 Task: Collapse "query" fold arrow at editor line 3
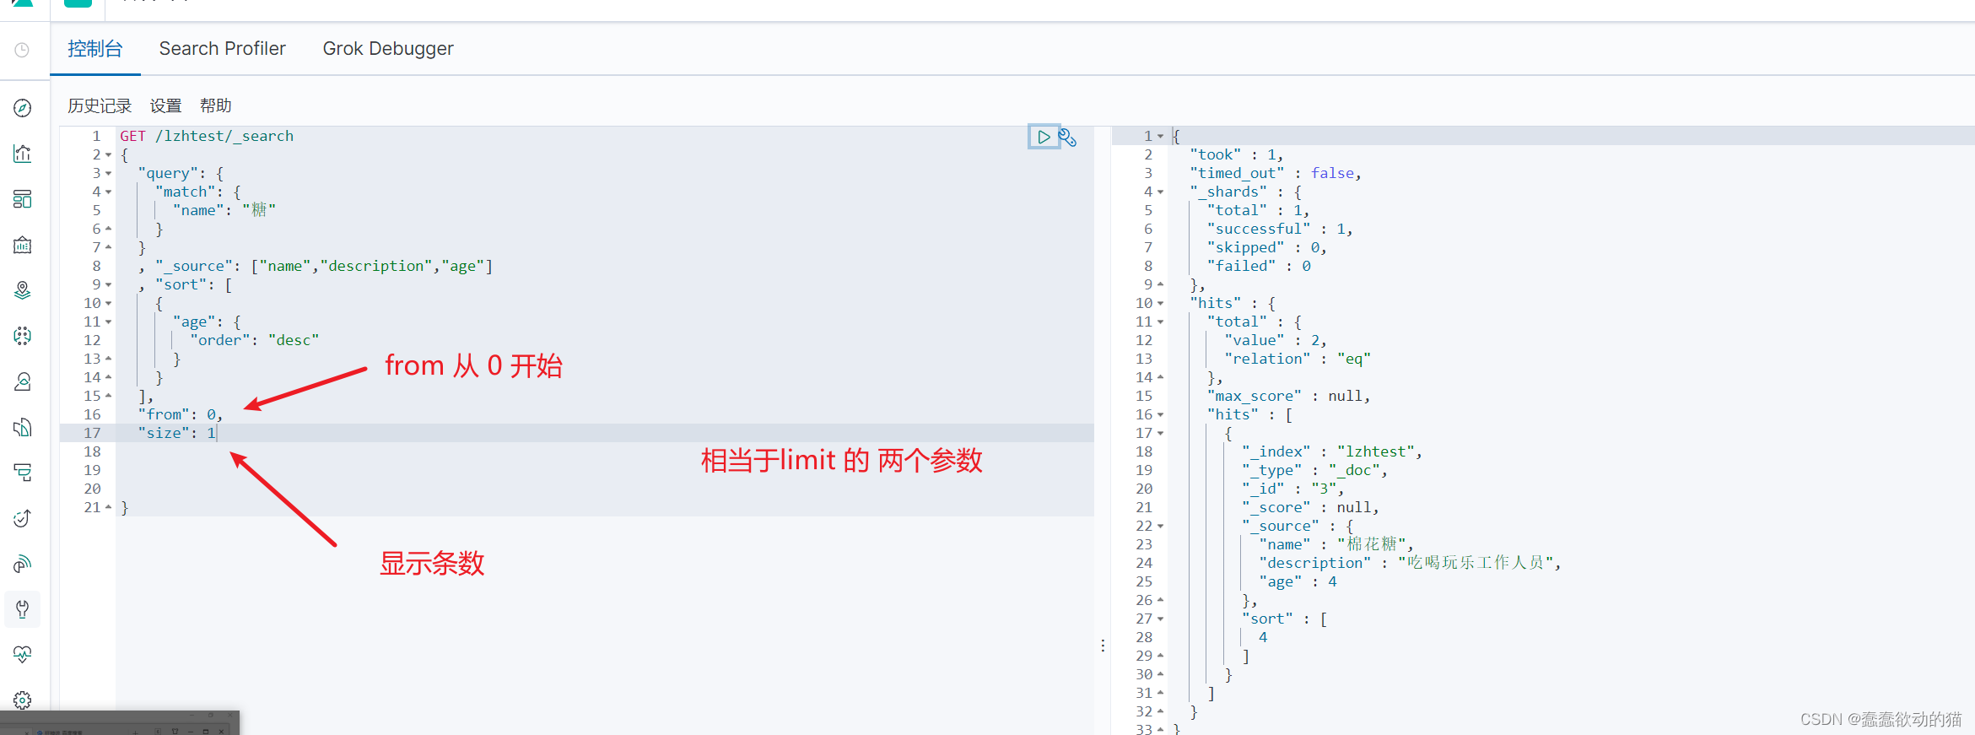click(108, 174)
